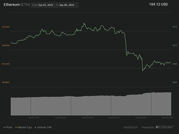Click the green Price line marker

[4, 127]
